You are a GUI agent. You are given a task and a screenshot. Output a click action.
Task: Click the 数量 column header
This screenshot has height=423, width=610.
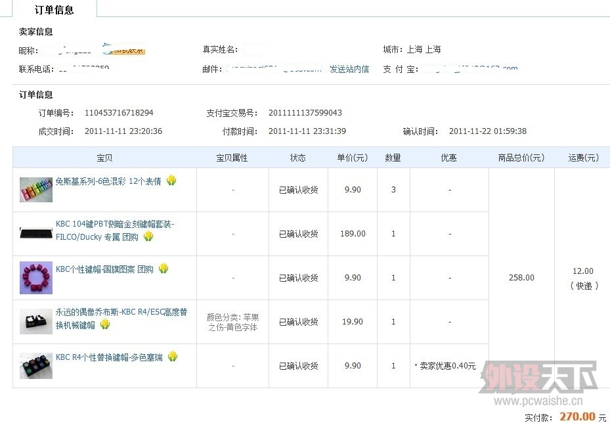pos(393,158)
